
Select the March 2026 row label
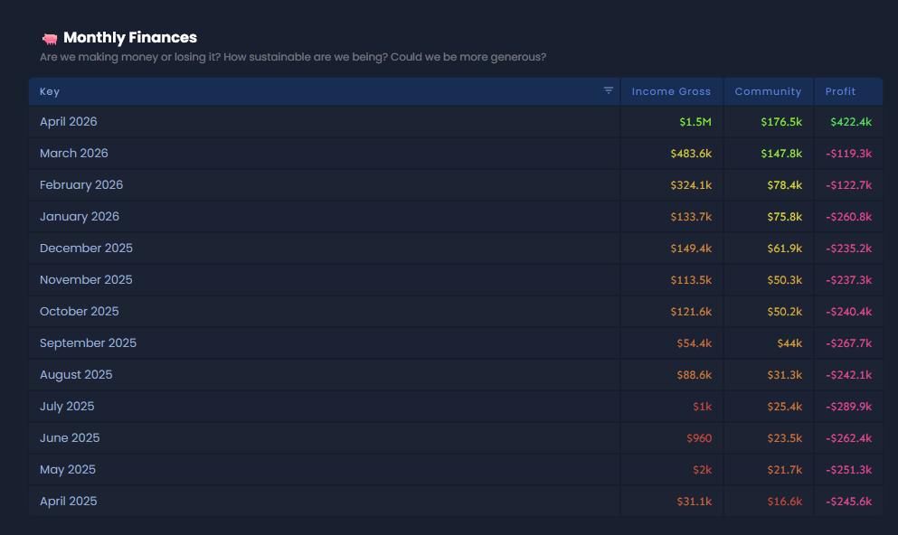coord(74,154)
